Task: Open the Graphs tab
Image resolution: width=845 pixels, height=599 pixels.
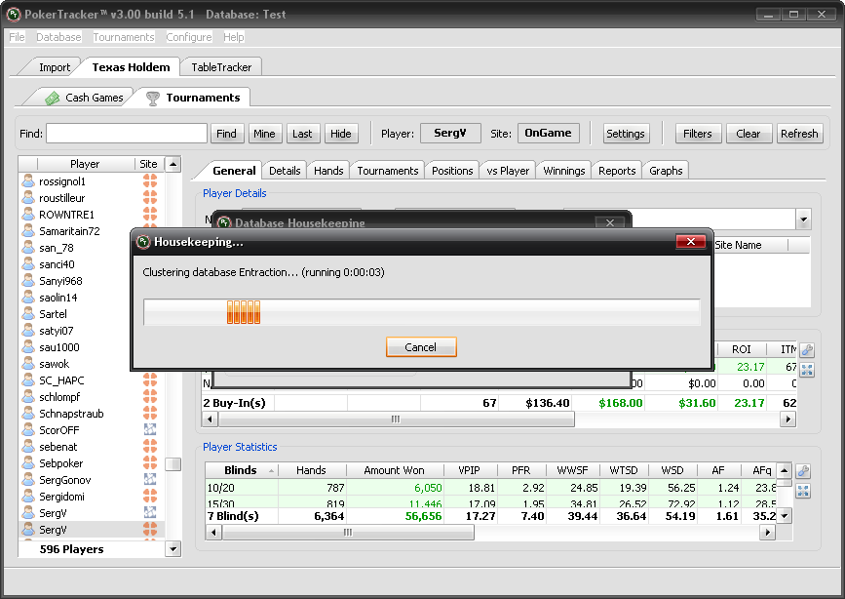Action: point(666,171)
